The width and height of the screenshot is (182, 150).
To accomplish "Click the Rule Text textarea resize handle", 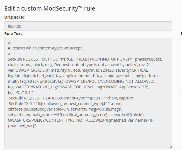I will point(170,147).
